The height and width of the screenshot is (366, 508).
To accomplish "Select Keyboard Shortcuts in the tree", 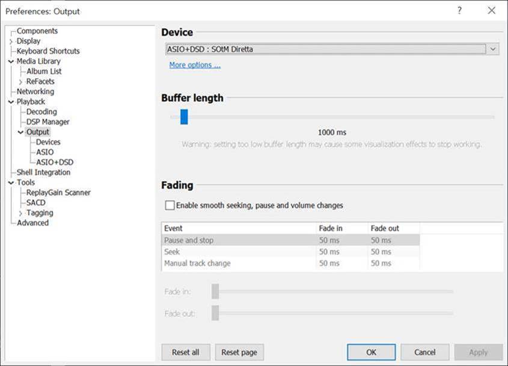I will click(48, 51).
